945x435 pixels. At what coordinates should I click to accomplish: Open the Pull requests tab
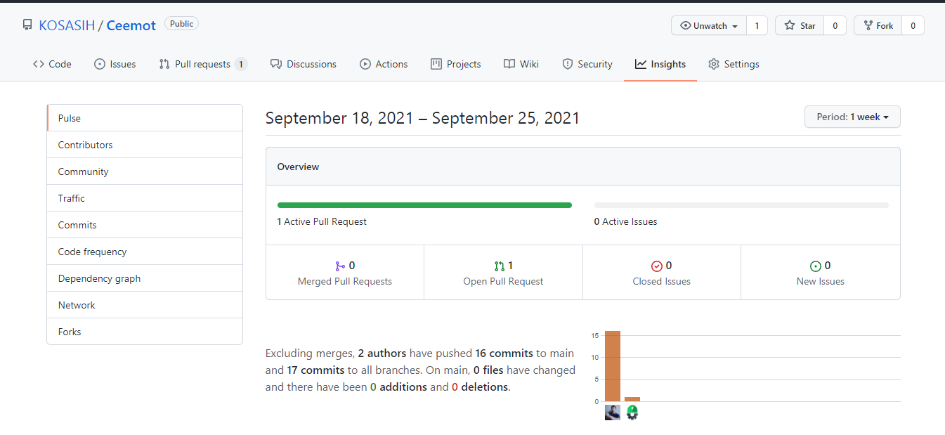coord(203,64)
